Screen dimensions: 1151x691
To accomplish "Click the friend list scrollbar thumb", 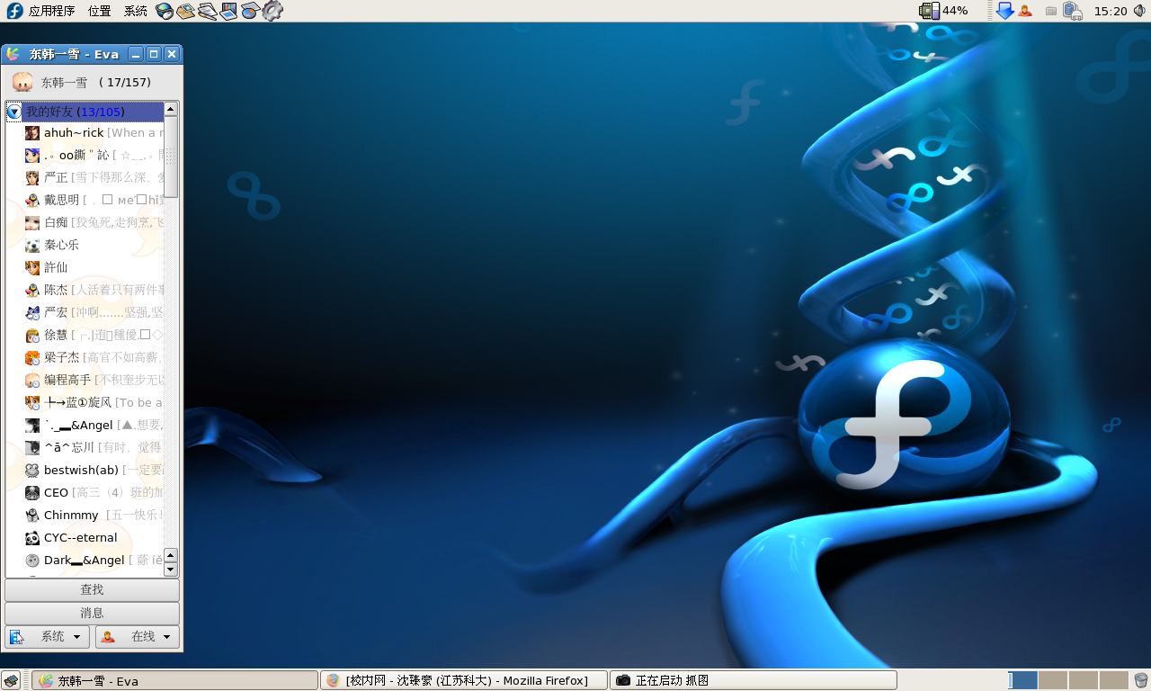I will [x=171, y=157].
